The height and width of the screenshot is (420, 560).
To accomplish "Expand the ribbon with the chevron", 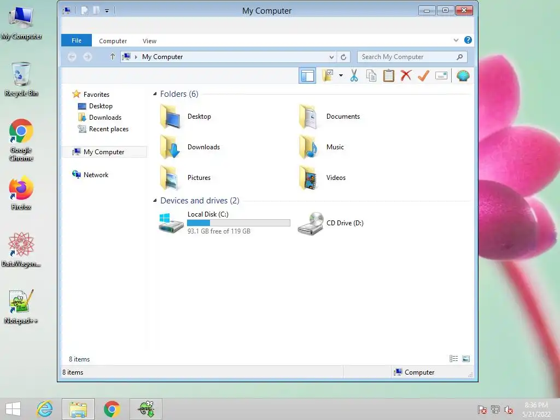I will (456, 40).
